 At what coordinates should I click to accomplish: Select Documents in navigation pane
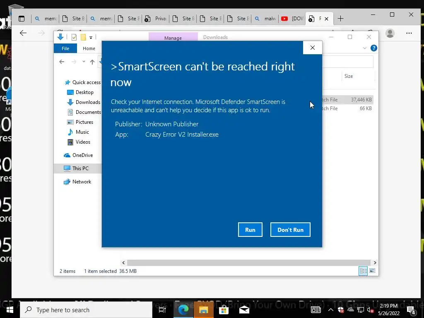(84, 112)
